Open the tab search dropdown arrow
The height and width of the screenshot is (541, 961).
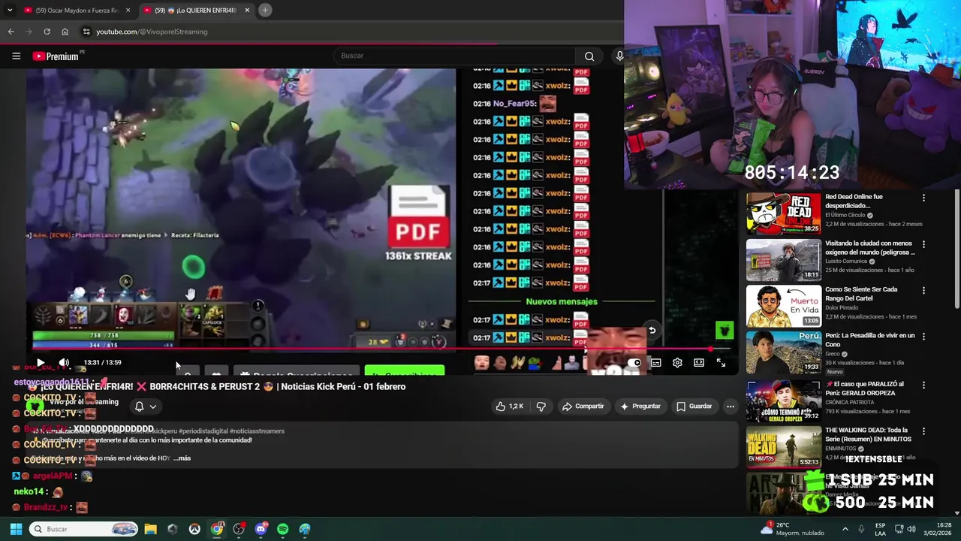(x=10, y=10)
